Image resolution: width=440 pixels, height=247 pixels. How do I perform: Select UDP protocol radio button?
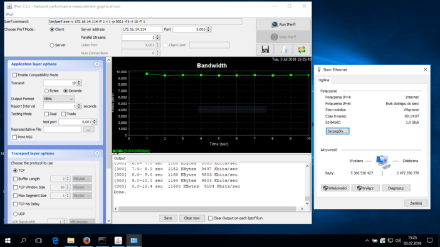[x=15, y=214]
